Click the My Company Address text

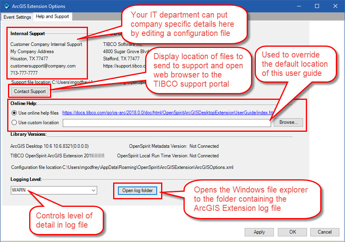pos(32,52)
